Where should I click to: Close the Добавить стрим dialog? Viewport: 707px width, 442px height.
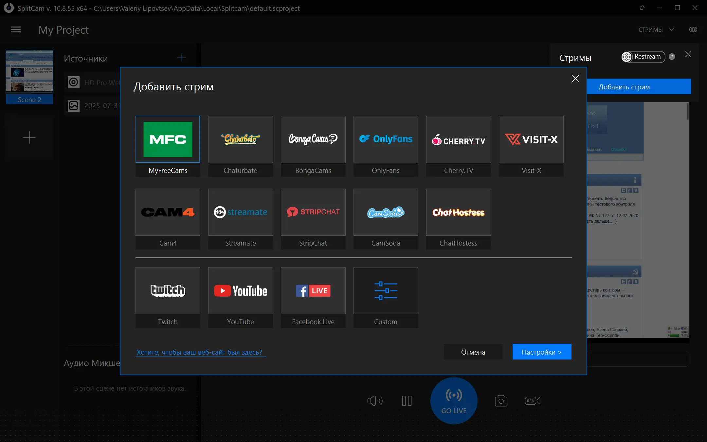[x=575, y=79]
